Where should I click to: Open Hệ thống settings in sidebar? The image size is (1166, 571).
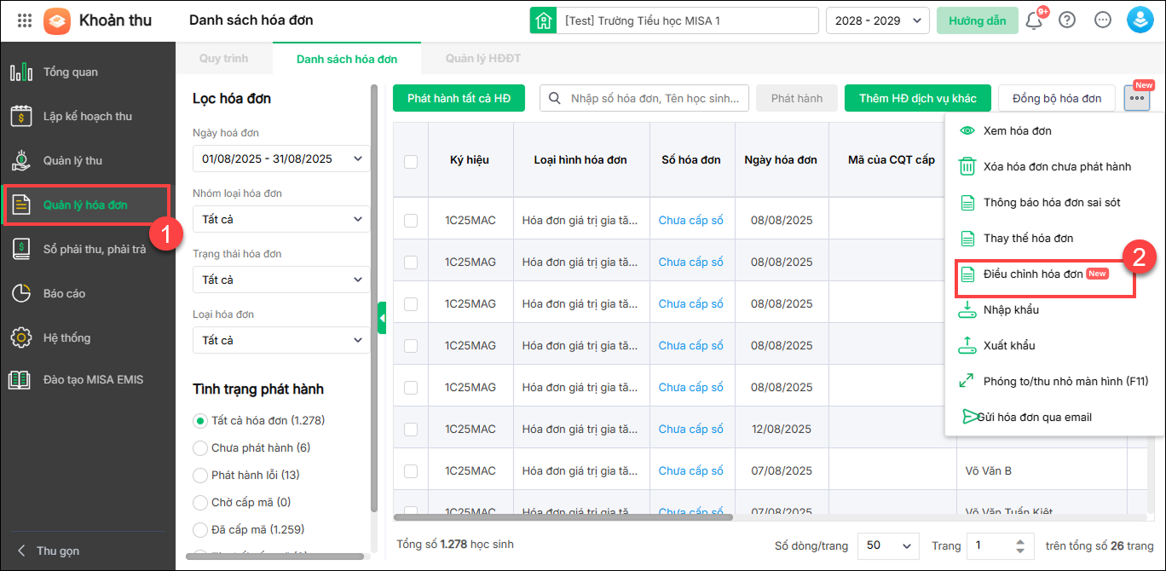coord(66,338)
